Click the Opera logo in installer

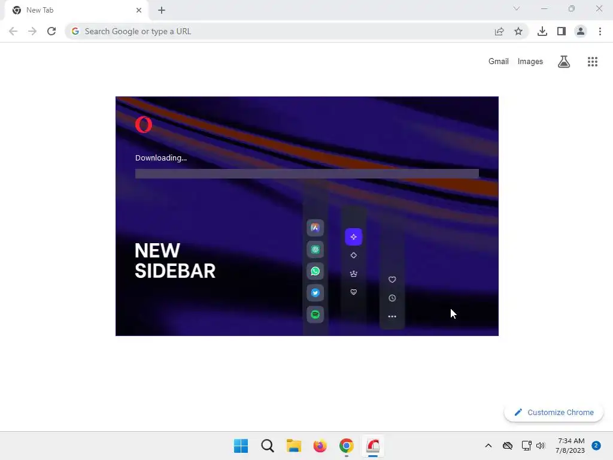[x=144, y=125]
